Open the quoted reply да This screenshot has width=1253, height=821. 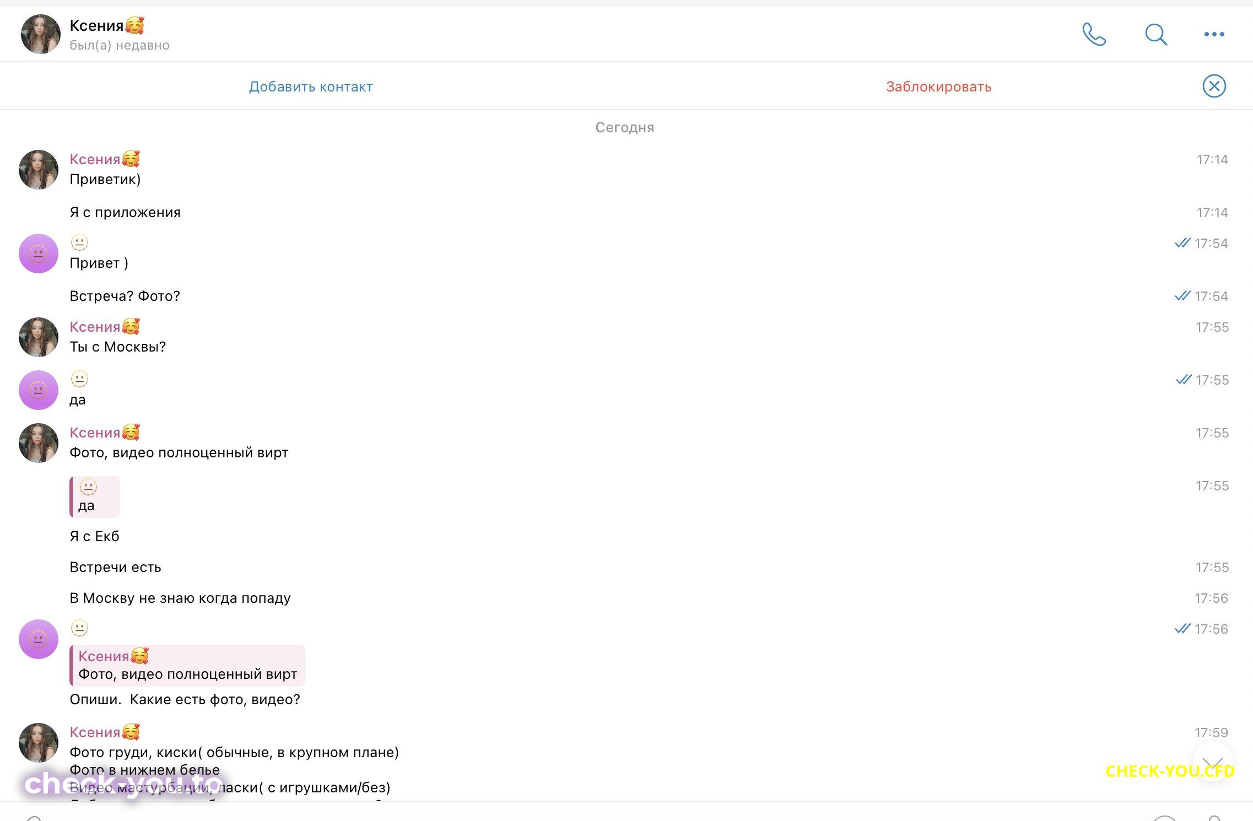[x=95, y=496]
